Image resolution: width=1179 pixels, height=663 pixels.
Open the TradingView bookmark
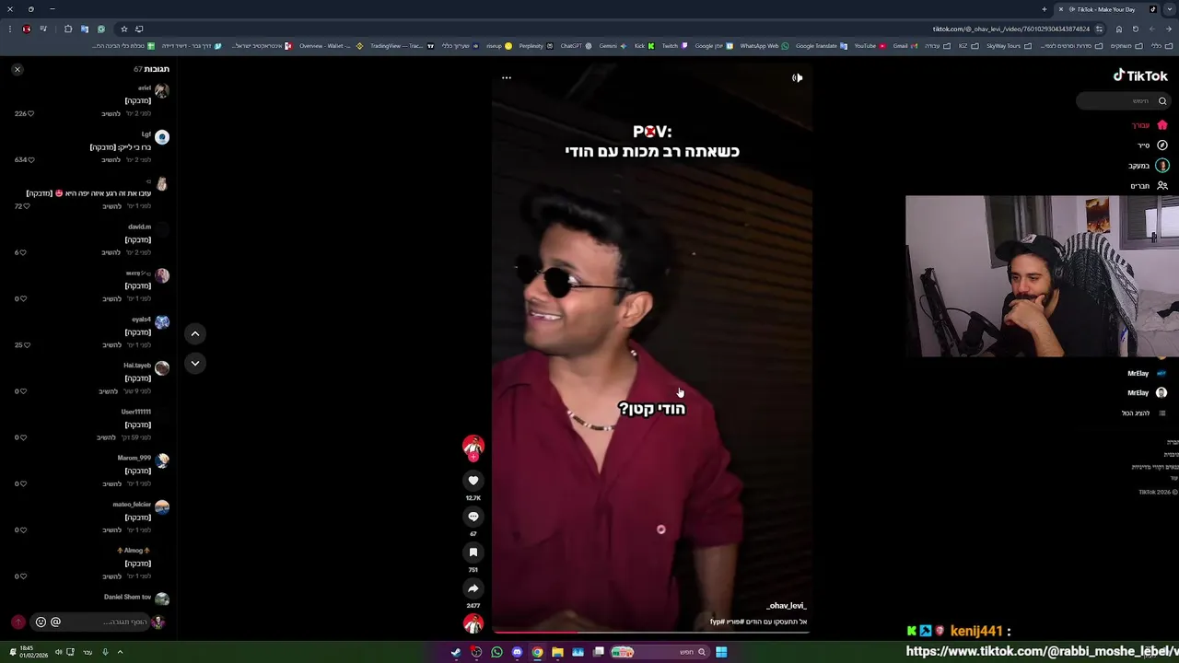pyautogui.click(x=402, y=45)
